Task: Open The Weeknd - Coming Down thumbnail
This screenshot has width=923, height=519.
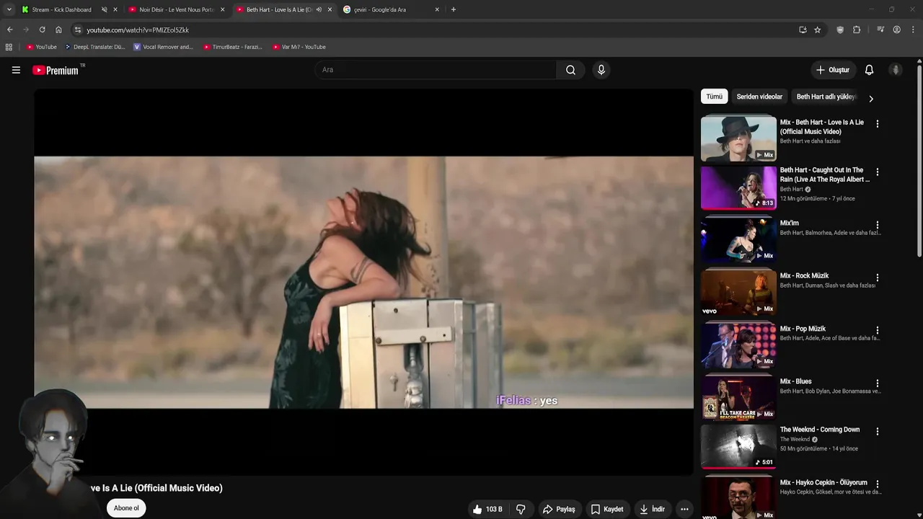Action: click(738, 446)
